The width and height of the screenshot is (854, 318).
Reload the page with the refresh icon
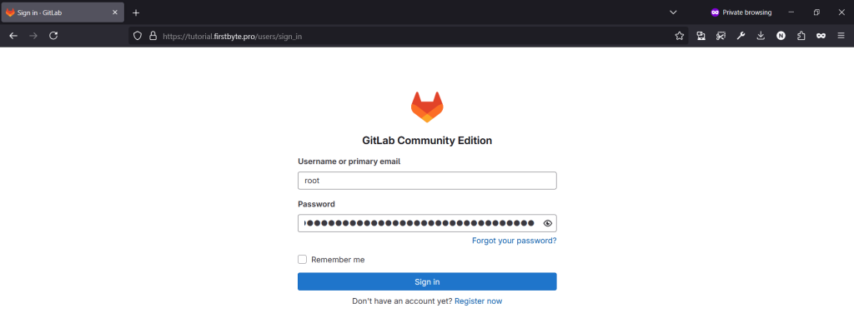pos(53,36)
